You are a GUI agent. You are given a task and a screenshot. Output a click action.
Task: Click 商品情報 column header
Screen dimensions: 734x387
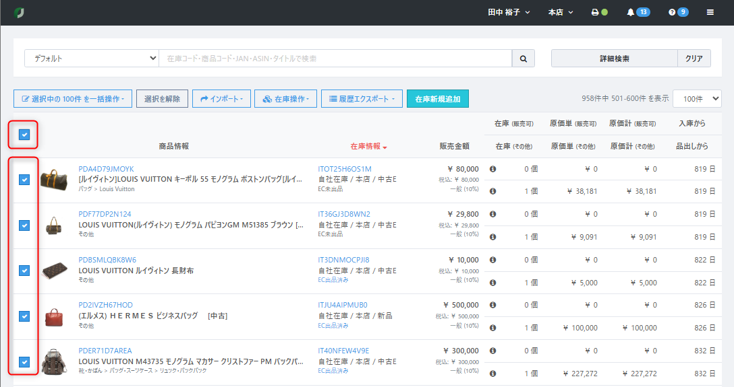[x=173, y=146]
